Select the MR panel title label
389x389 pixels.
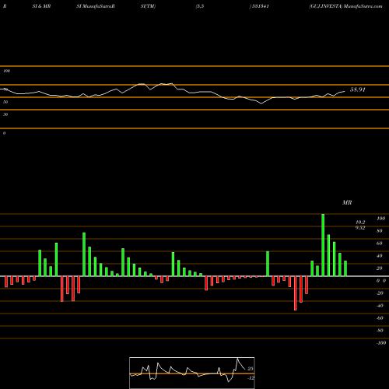point(347,202)
